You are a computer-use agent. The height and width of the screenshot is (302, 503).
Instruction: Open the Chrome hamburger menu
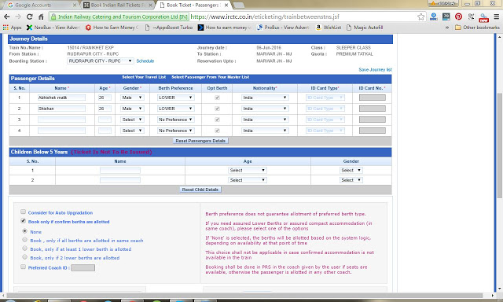click(496, 17)
